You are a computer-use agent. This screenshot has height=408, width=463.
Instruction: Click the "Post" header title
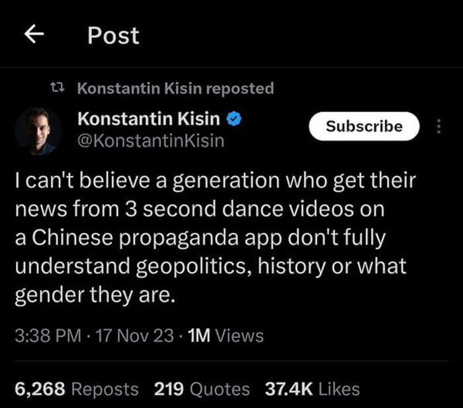click(113, 36)
